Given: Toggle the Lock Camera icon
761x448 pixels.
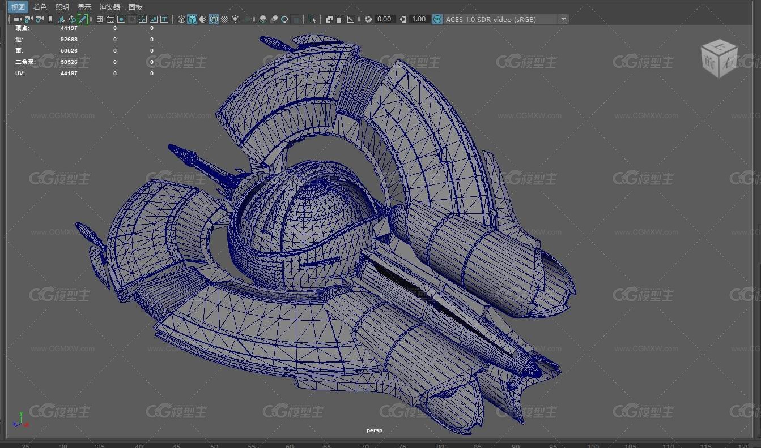Looking at the screenshot, I should pos(28,19).
